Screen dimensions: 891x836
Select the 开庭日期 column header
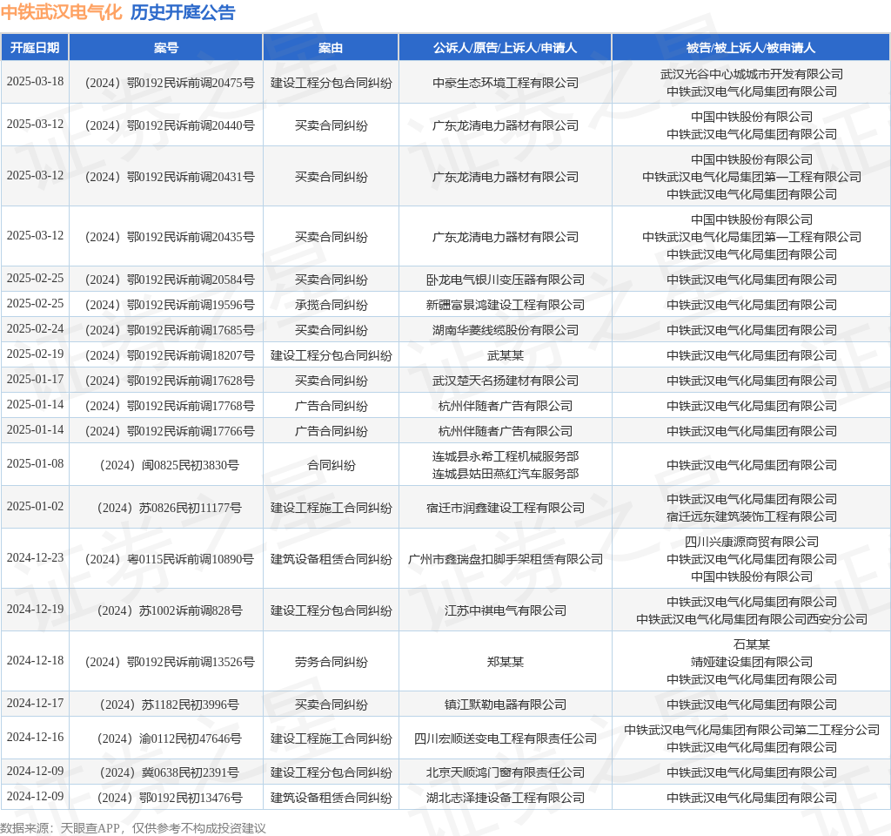click(35, 48)
